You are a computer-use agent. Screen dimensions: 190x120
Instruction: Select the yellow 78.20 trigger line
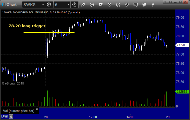pos(49,32)
